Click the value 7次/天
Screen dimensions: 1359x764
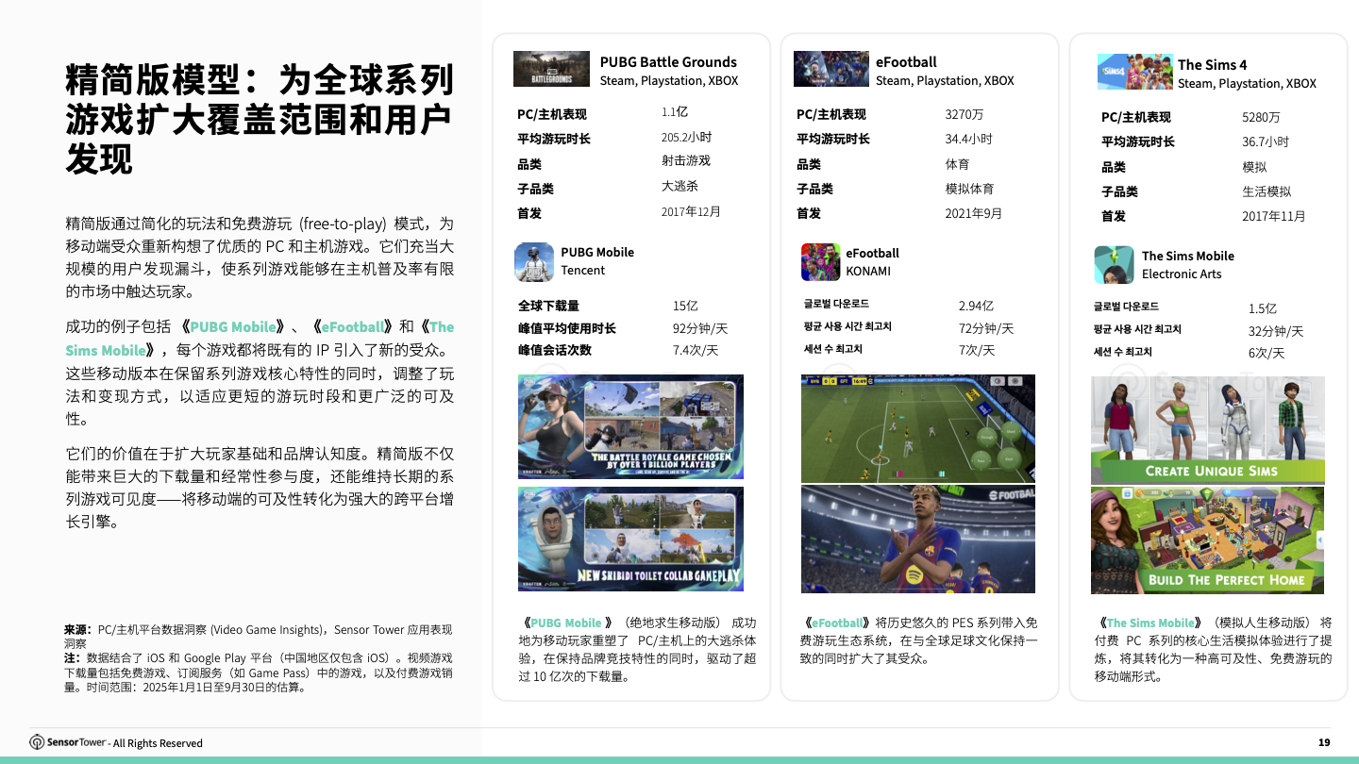pos(977,350)
